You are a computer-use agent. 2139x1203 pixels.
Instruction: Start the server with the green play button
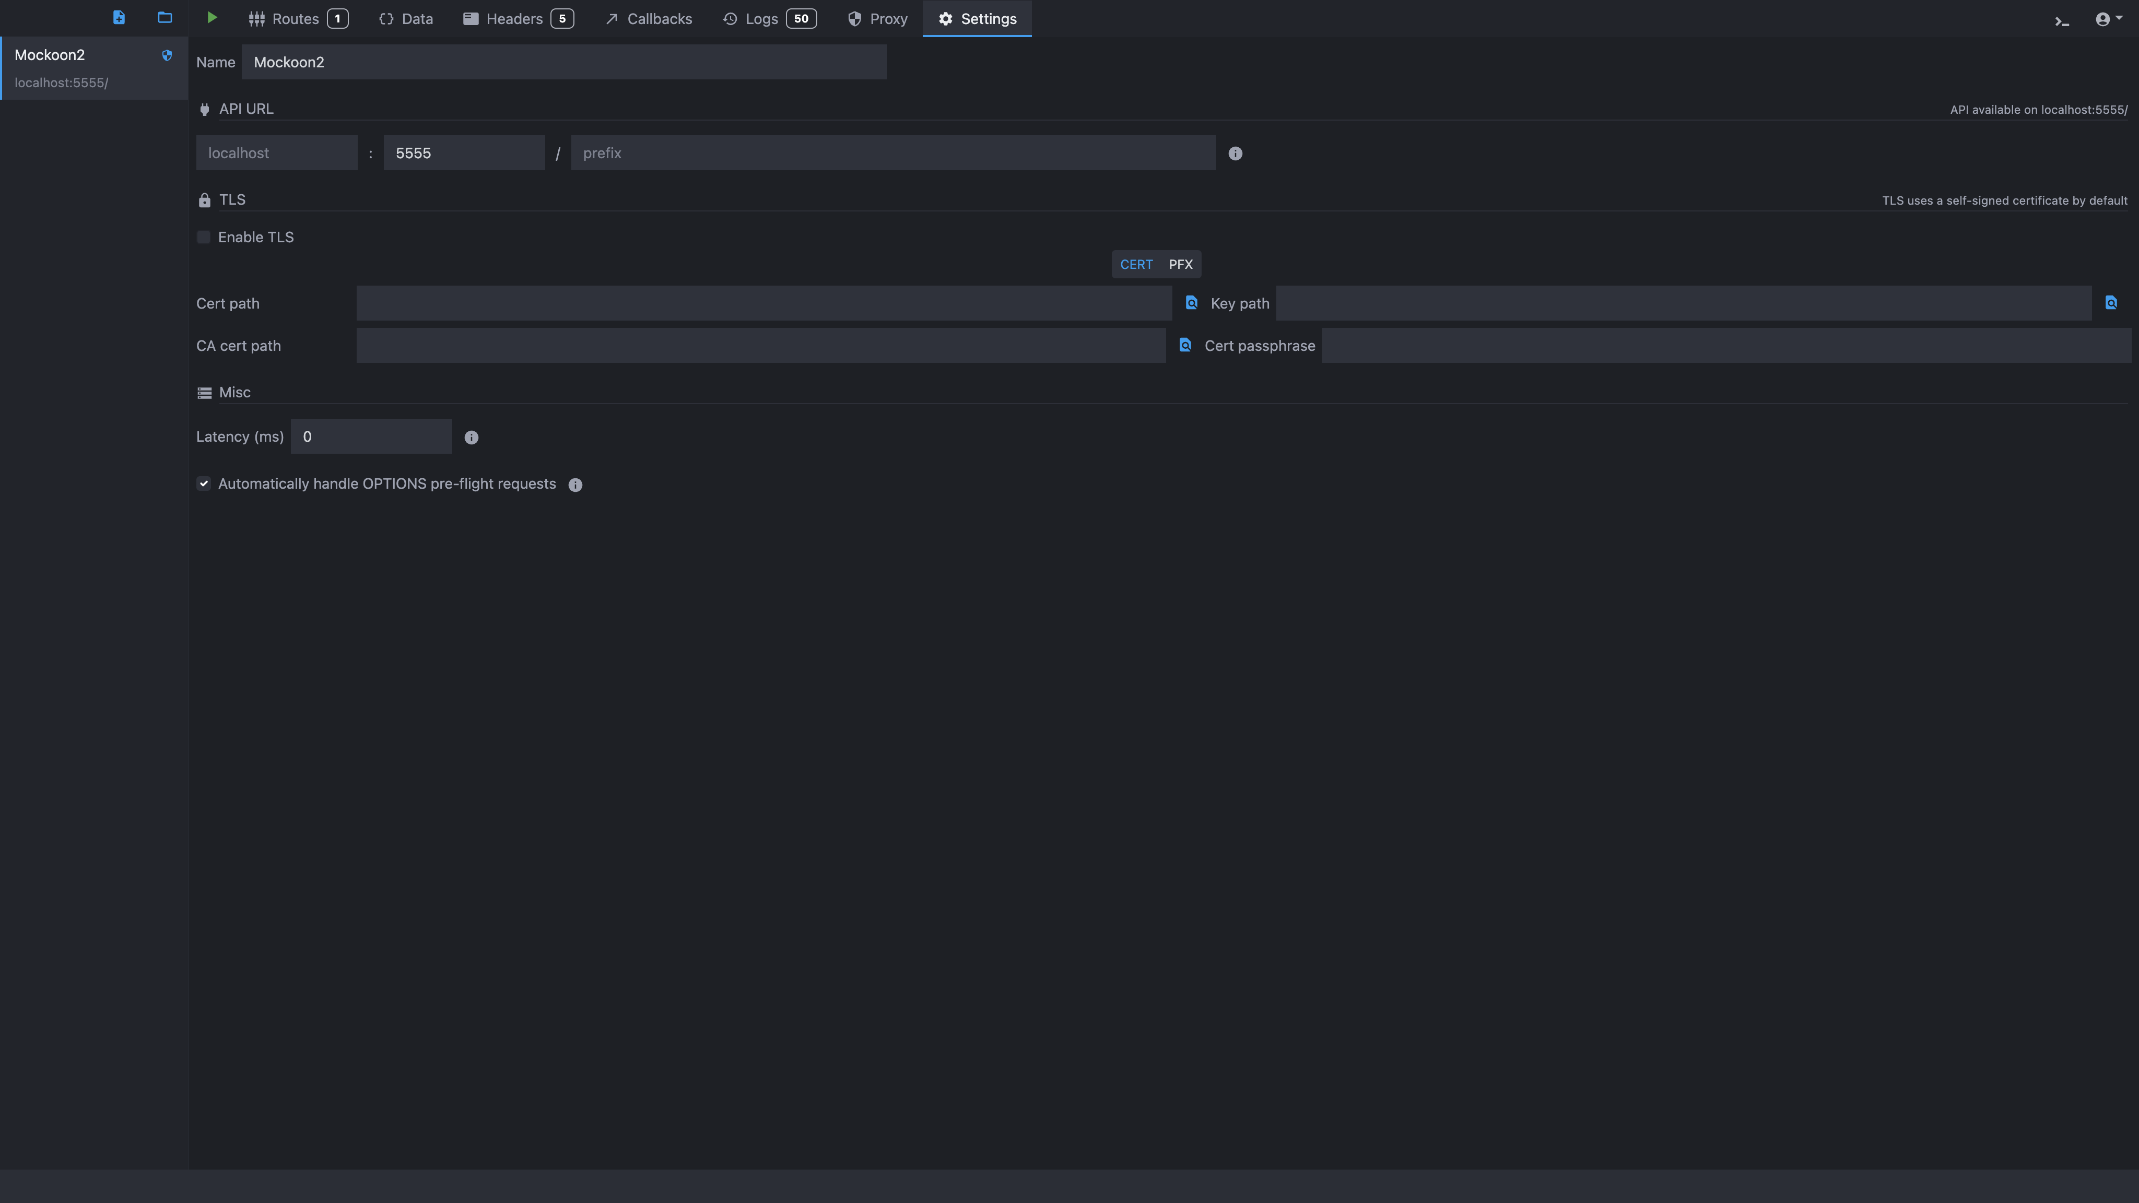[x=211, y=17]
